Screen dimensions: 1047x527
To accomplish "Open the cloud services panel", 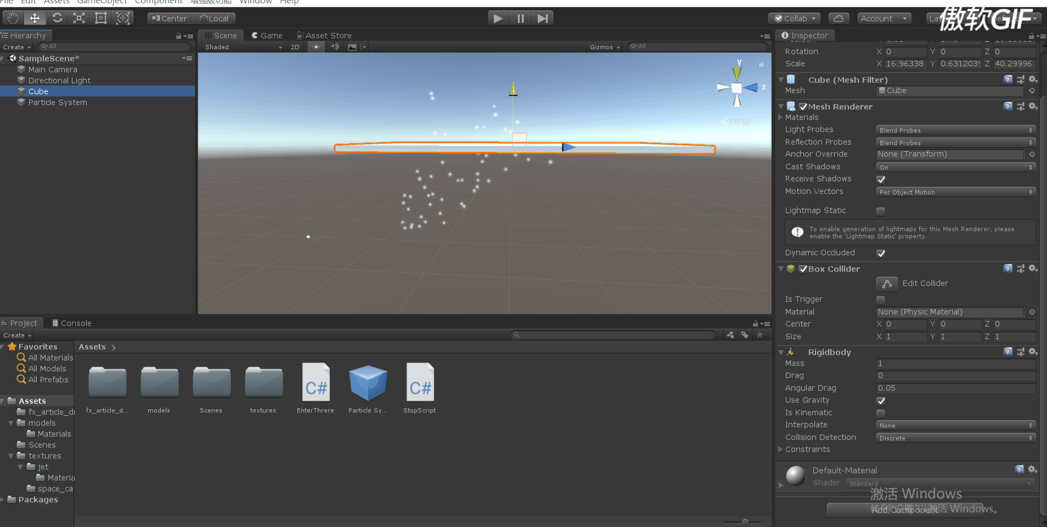I will pos(838,18).
